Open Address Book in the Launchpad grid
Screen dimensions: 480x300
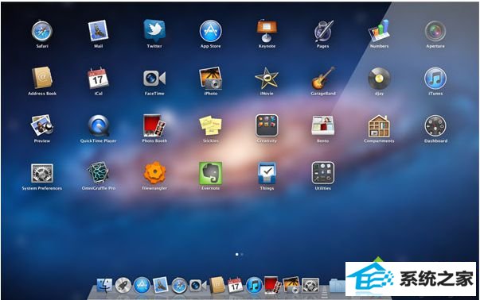(x=42, y=78)
